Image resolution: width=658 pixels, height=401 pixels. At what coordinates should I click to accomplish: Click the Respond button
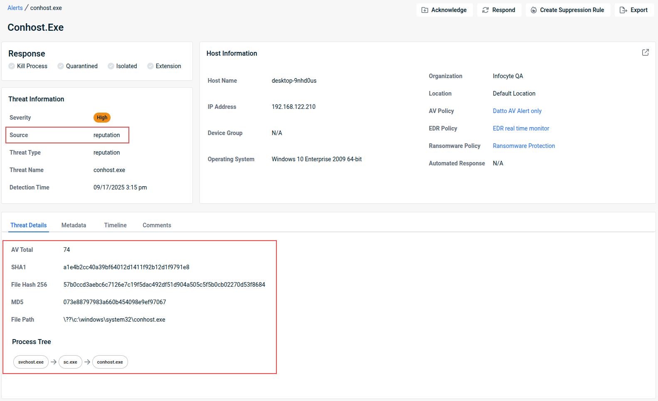point(499,10)
